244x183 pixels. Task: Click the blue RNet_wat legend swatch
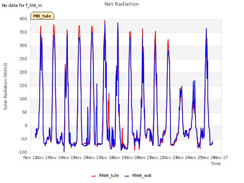point(127,176)
